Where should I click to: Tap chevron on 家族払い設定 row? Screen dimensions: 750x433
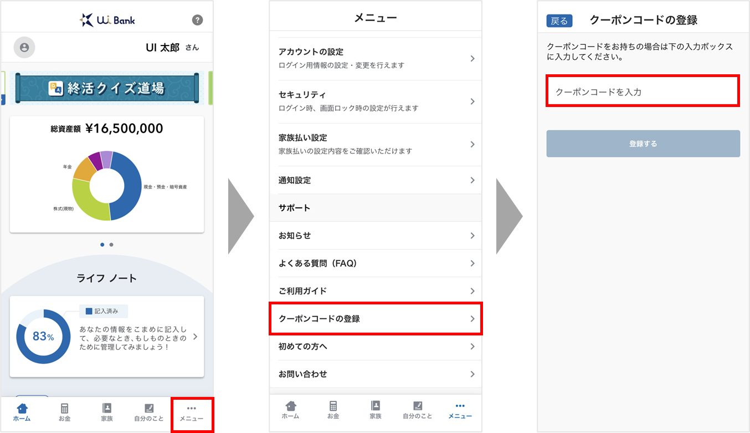[x=472, y=144]
